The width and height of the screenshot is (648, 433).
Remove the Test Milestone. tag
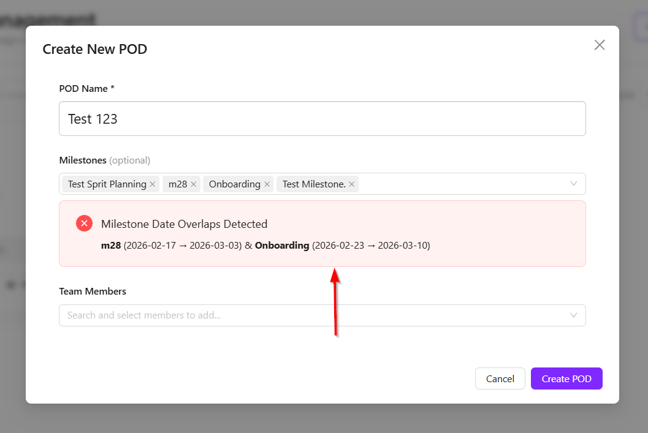point(352,184)
